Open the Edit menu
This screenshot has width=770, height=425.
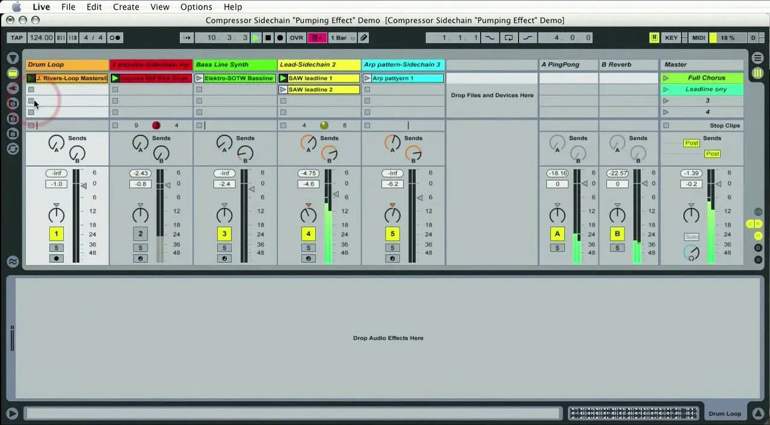click(94, 7)
